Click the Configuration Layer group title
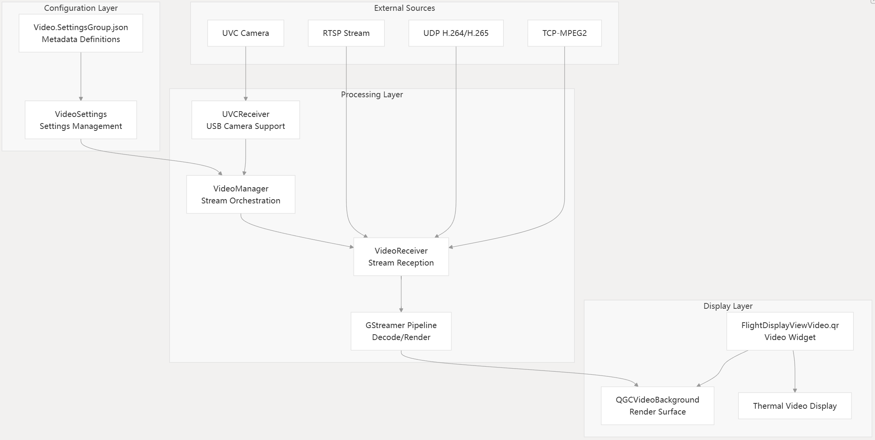 pos(81,8)
